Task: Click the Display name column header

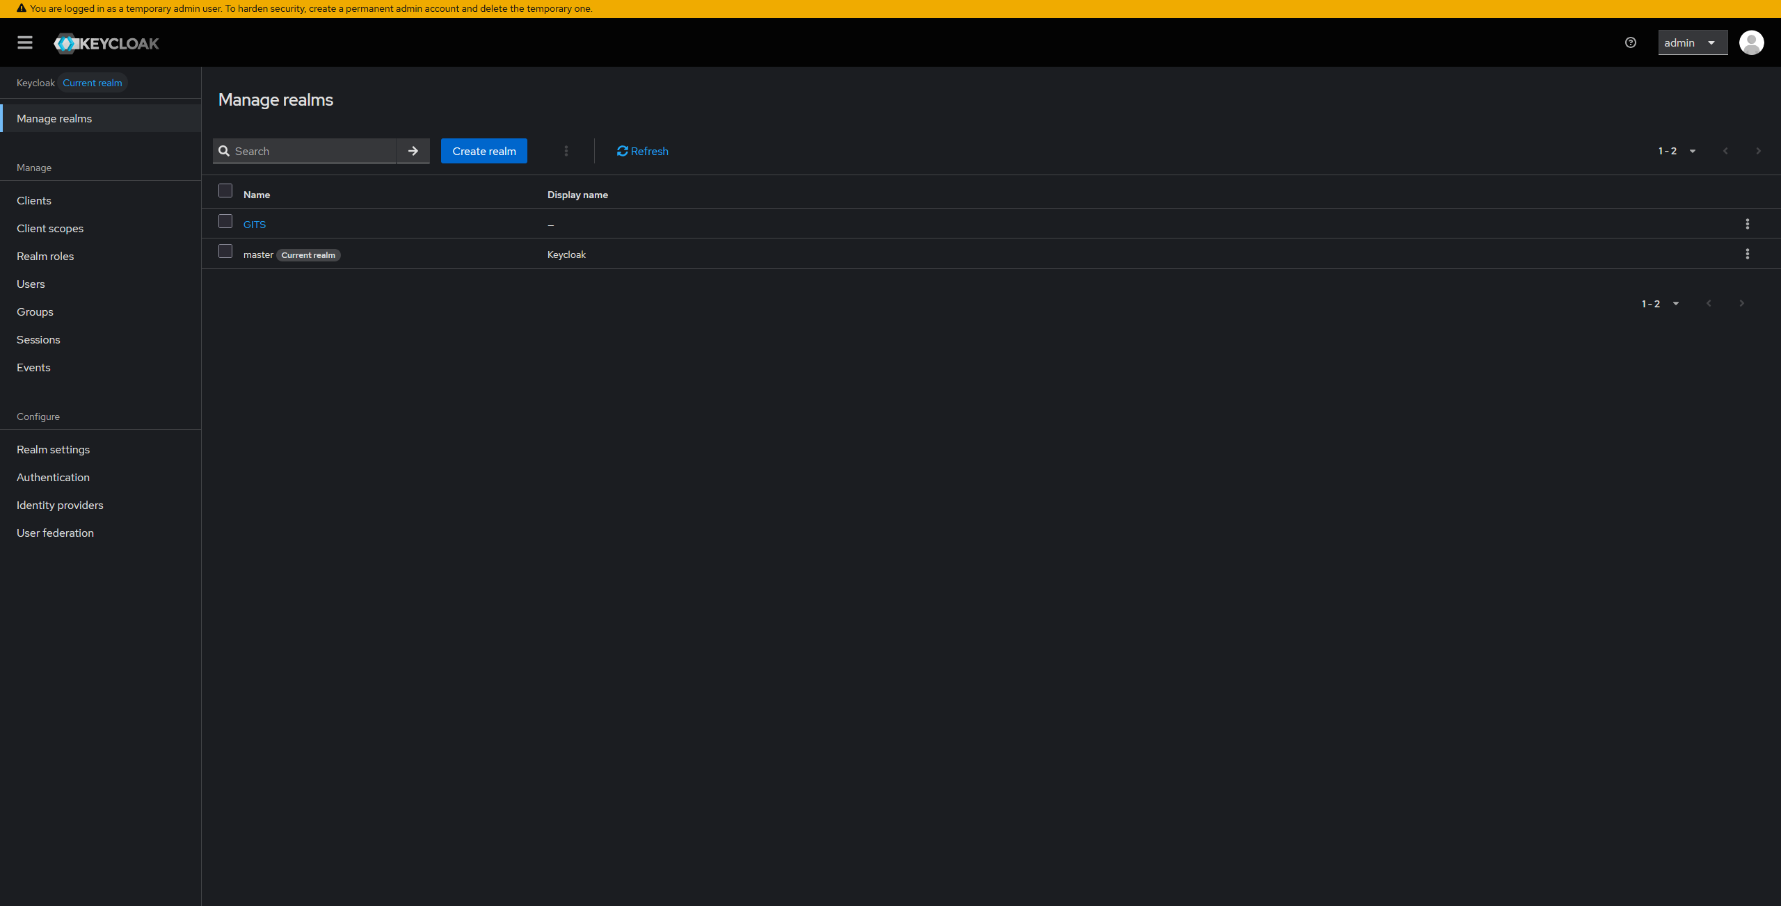Action: tap(577, 195)
